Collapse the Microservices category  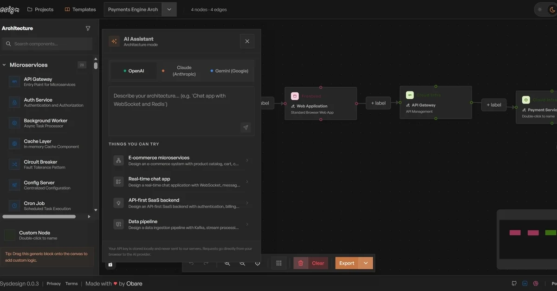click(4, 65)
